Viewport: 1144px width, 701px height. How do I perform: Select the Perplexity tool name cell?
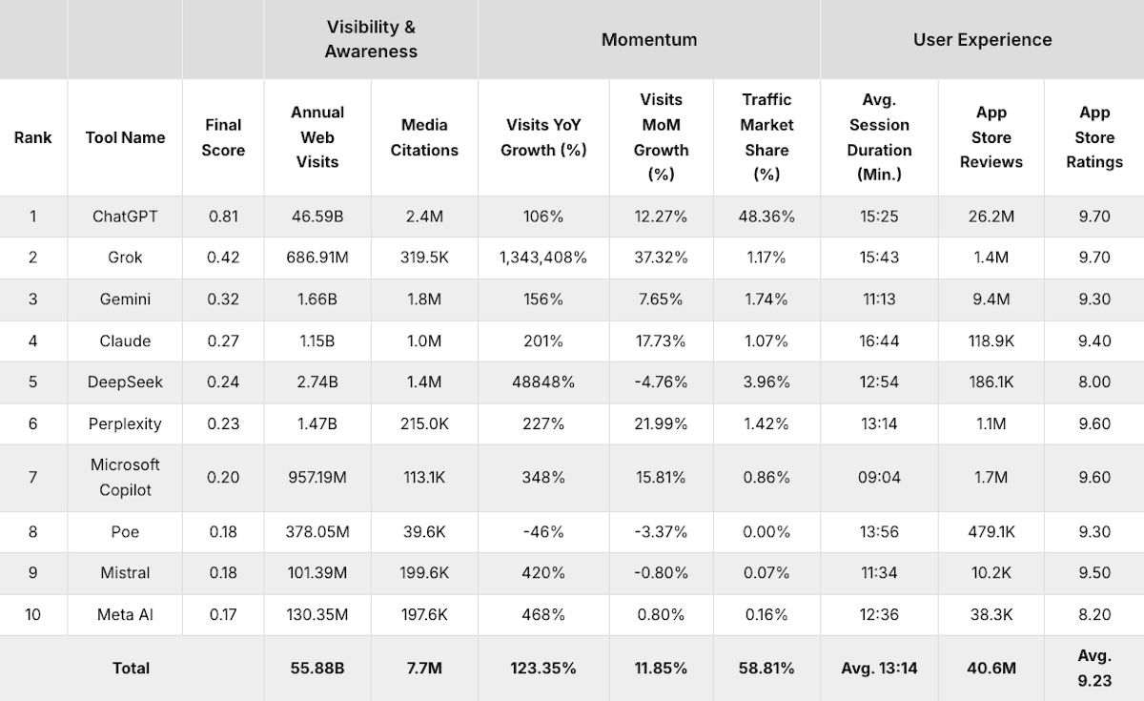(x=125, y=423)
